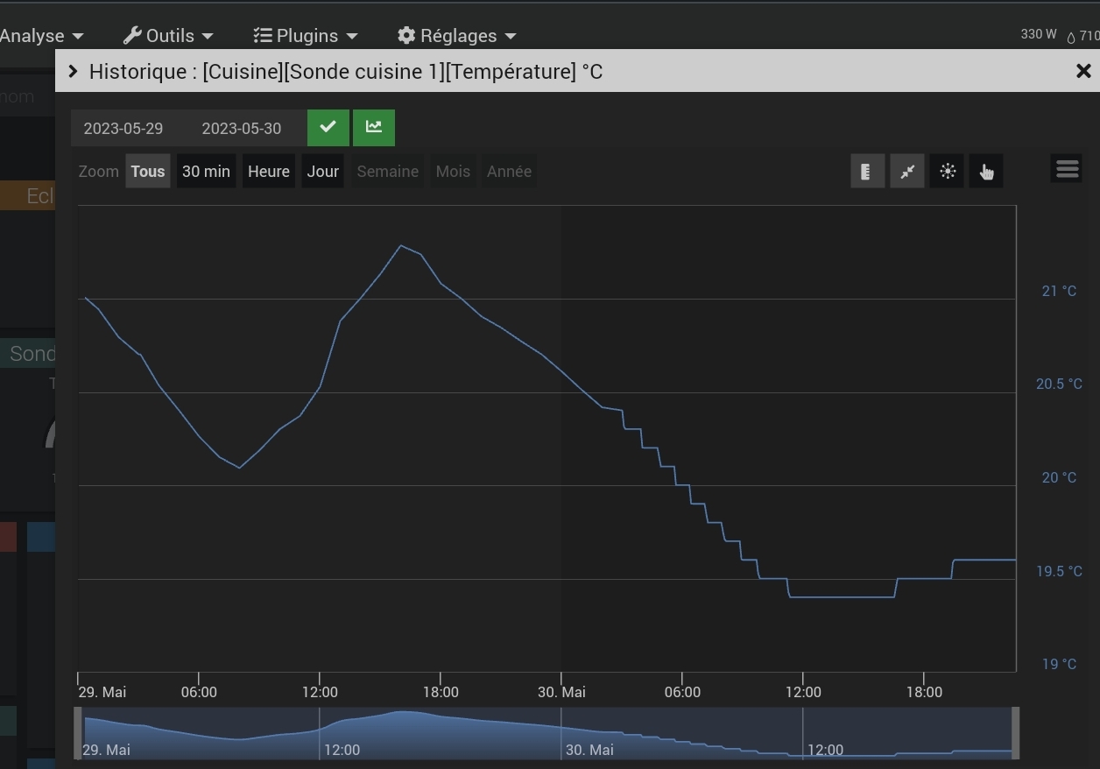The width and height of the screenshot is (1100, 769).
Task: Open the Outils menu
Action: (x=170, y=36)
